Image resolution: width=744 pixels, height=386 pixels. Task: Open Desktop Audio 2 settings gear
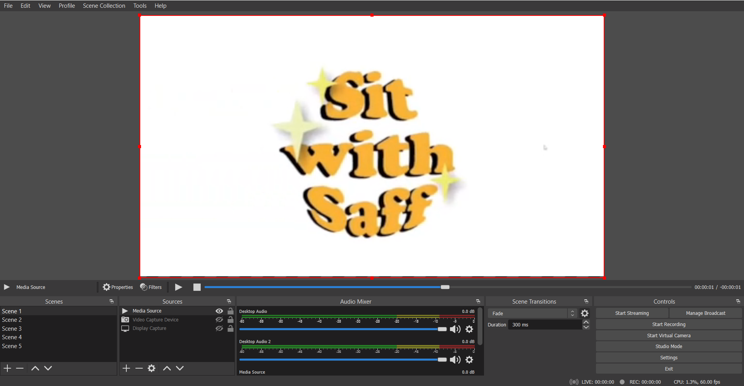pos(469,360)
